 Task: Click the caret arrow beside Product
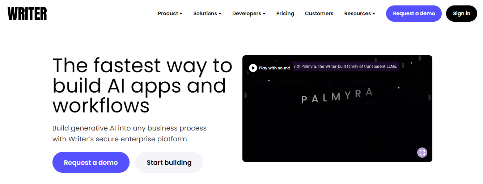(x=181, y=14)
